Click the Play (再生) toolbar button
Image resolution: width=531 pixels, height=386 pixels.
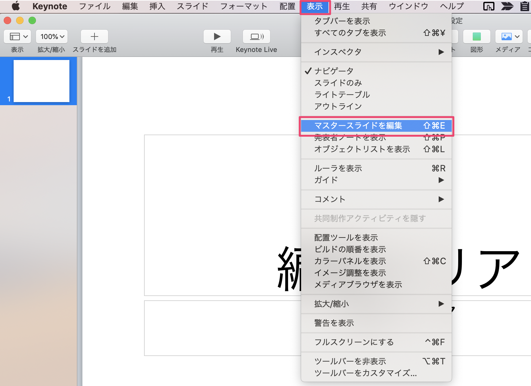coord(217,37)
